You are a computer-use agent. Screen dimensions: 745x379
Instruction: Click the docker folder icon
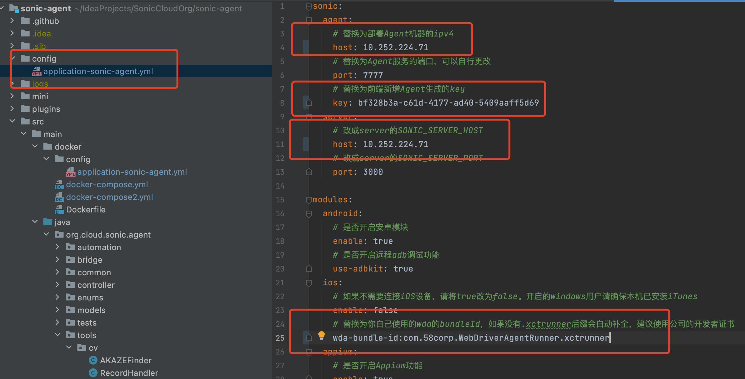(x=48, y=147)
